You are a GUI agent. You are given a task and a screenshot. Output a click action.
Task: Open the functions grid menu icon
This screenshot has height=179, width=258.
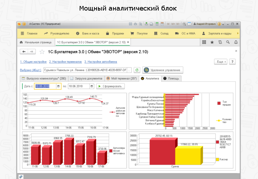[204, 42]
